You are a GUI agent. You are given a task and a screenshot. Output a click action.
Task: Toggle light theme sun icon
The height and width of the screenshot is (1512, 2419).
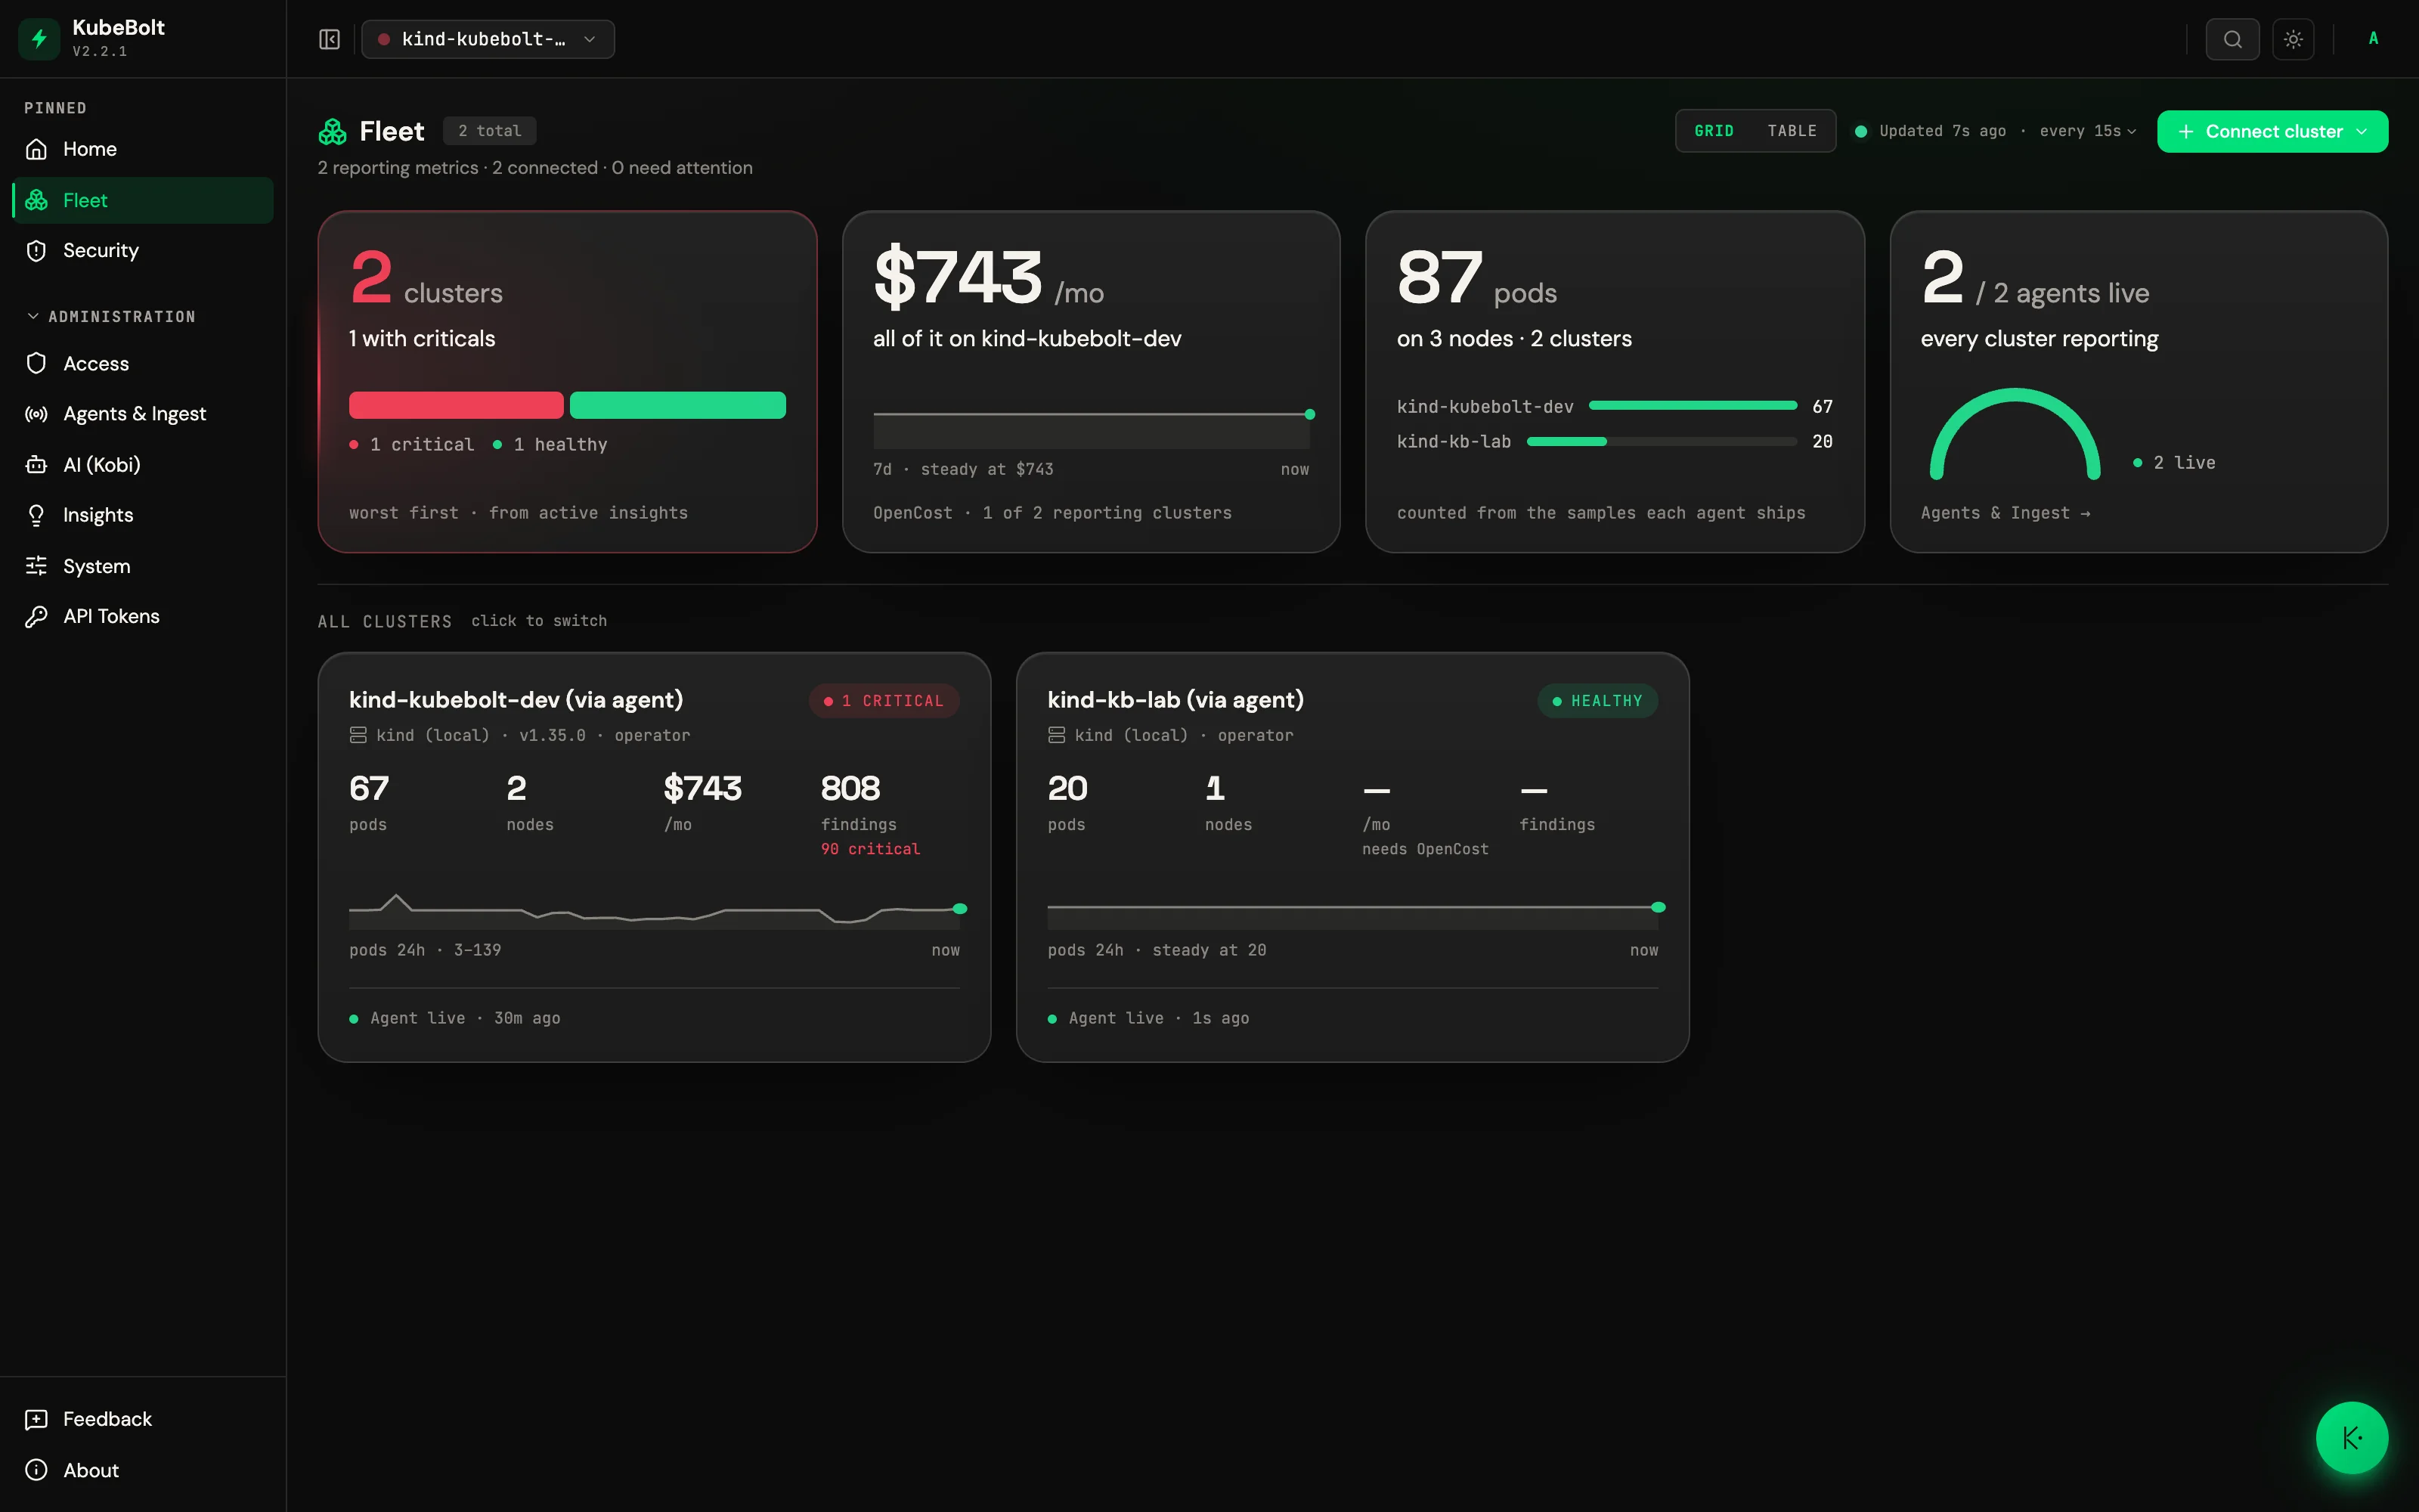point(2293,39)
